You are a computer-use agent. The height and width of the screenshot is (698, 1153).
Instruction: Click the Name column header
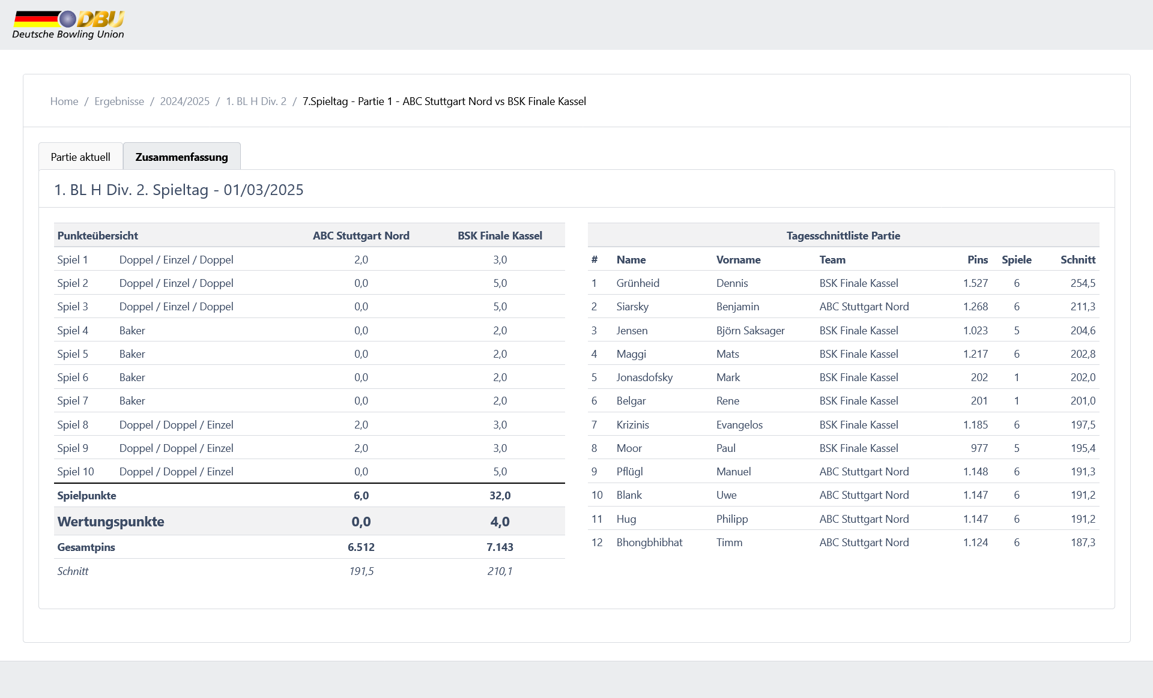631,260
